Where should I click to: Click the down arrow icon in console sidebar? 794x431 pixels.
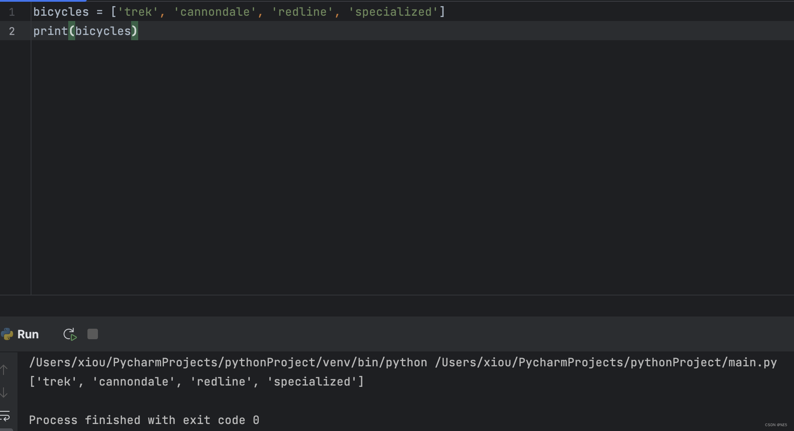click(4, 393)
